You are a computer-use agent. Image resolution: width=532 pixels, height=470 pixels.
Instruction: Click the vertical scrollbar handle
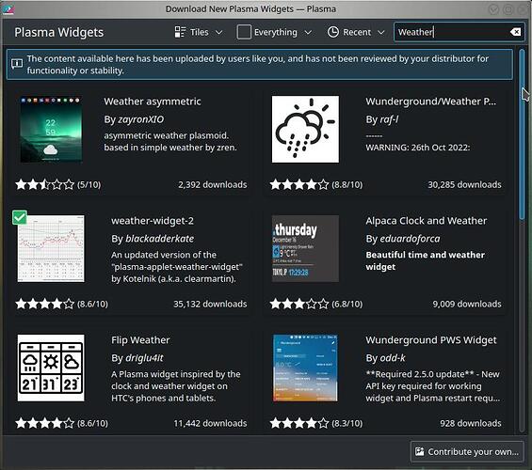point(522,135)
